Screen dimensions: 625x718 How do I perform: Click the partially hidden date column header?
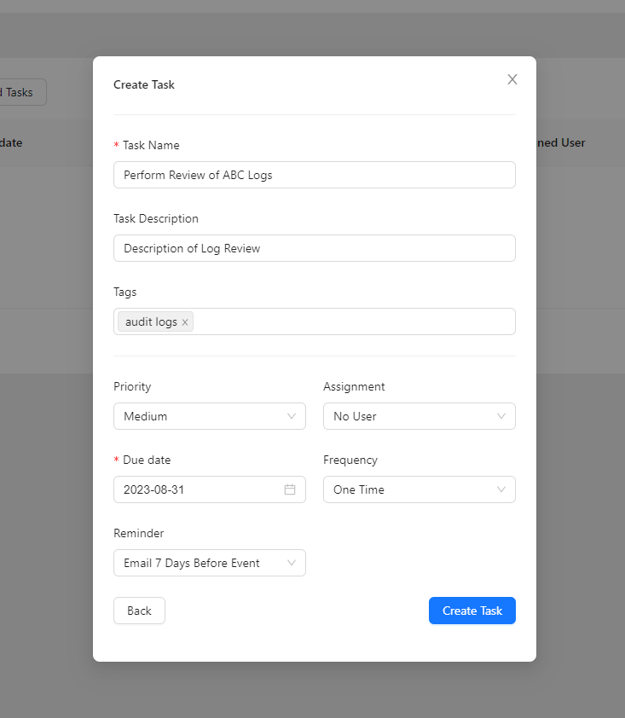point(11,142)
